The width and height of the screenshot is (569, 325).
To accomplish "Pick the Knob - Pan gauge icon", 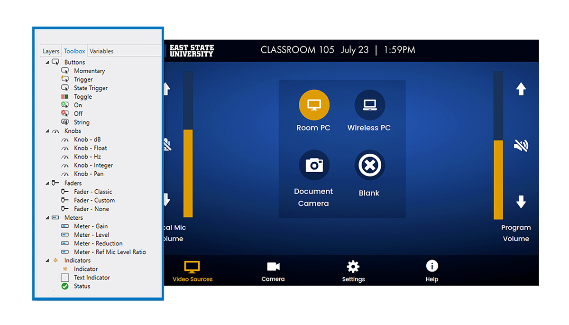I will [x=65, y=174].
